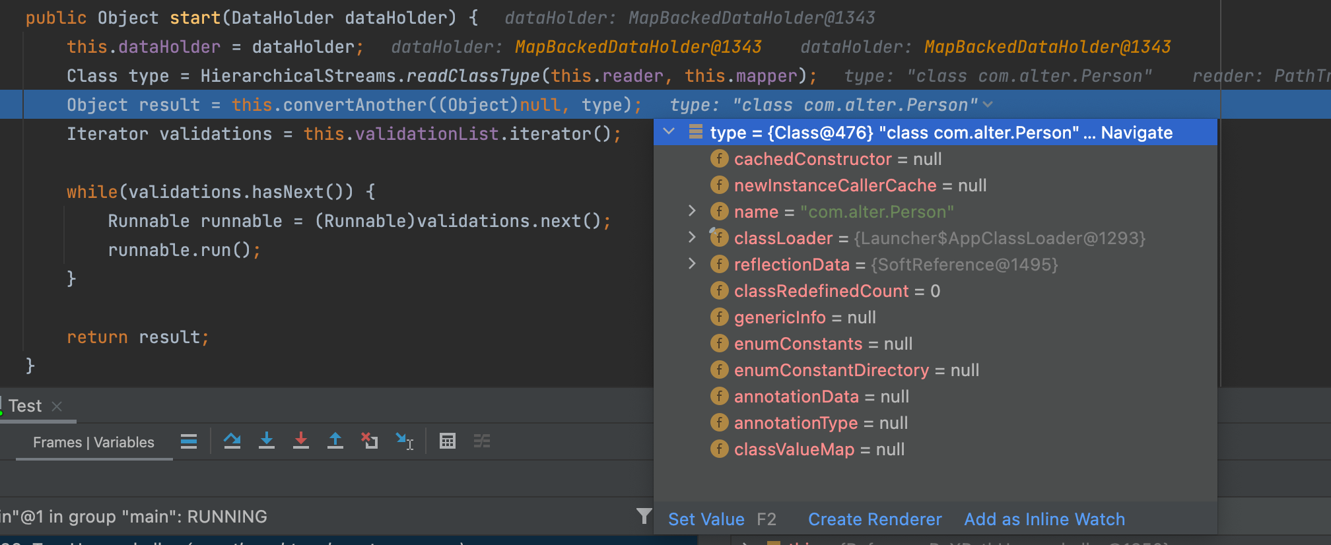The image size is (1331, 545).
Task: Close the Test debug tab
Action: (x=57, y=406)
